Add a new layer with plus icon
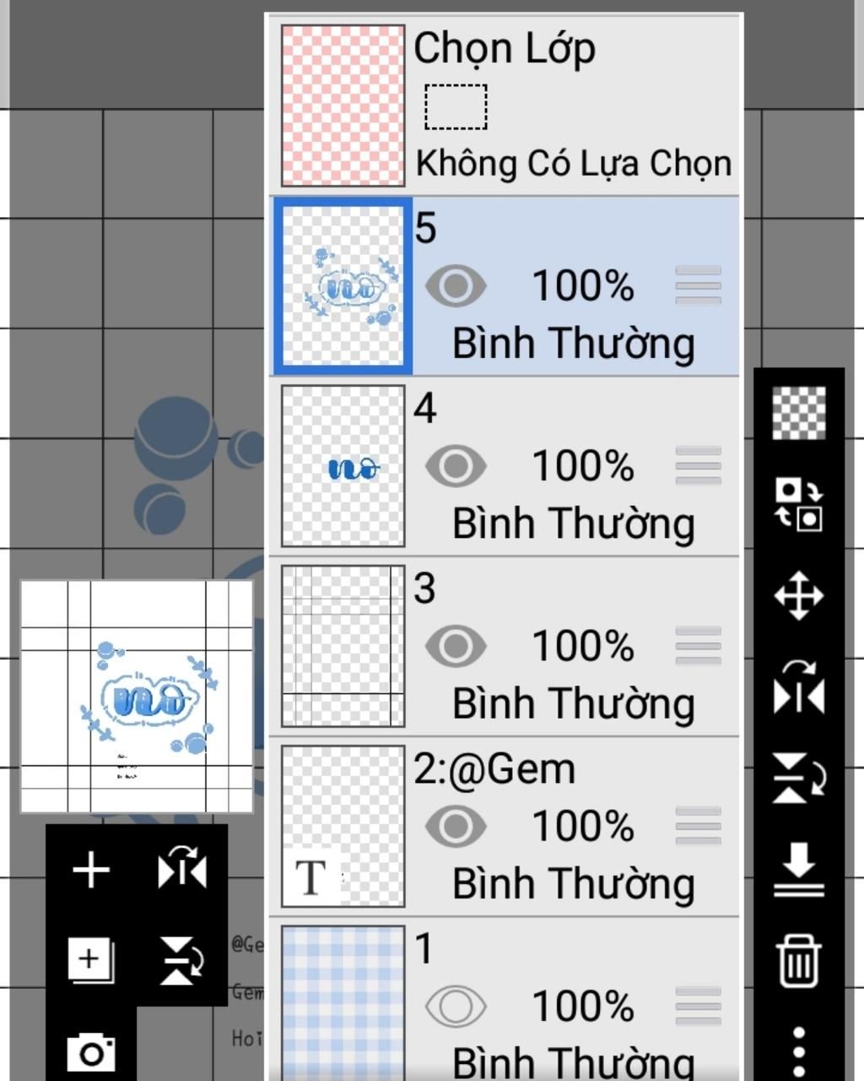The height and width of the screenshot is (1081, 864). (91, 870)
